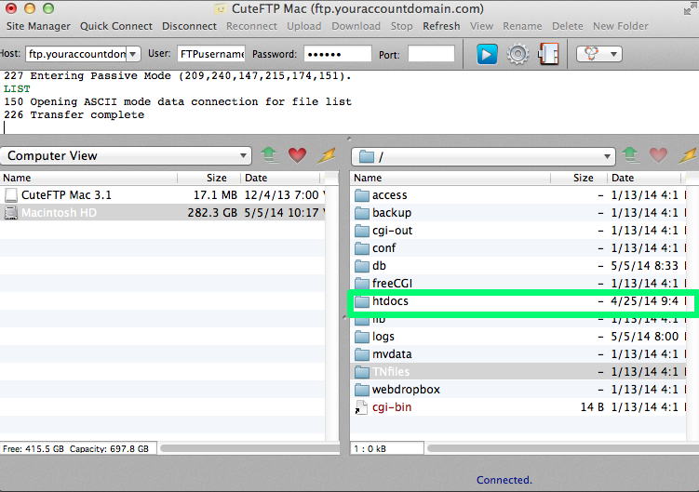Click Rename in the toolbar
Screen dimensions: 699x492
[x=522, y=26]
